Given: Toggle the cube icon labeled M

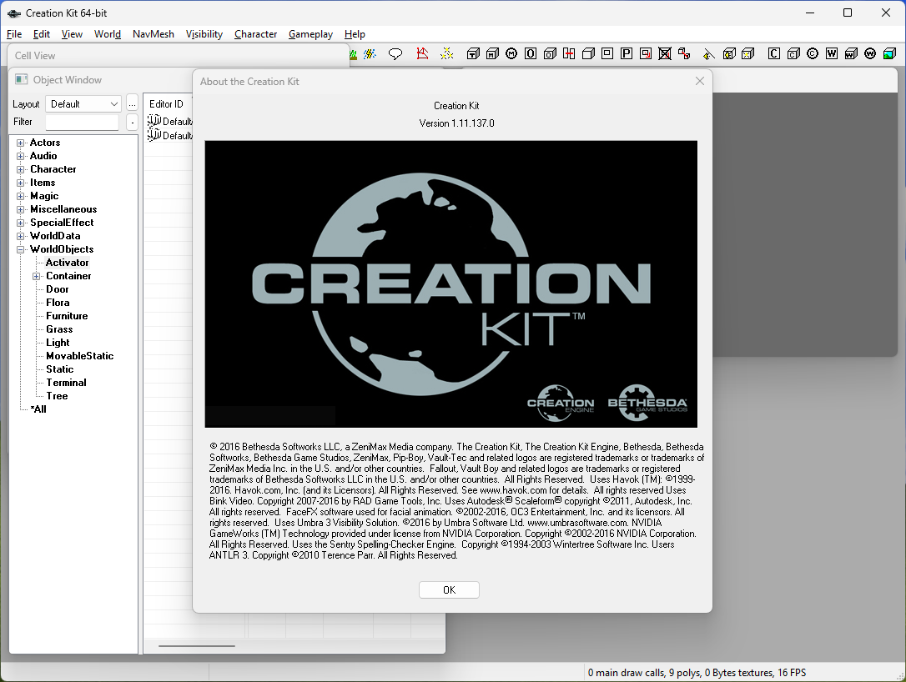Looking at the screenshot, I should [x=492, y=53].
